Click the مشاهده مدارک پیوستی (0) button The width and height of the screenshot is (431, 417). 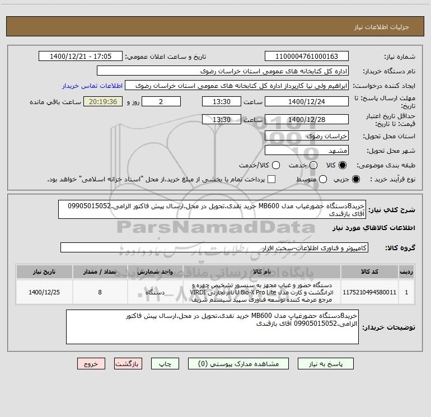[x=238, y=364]
